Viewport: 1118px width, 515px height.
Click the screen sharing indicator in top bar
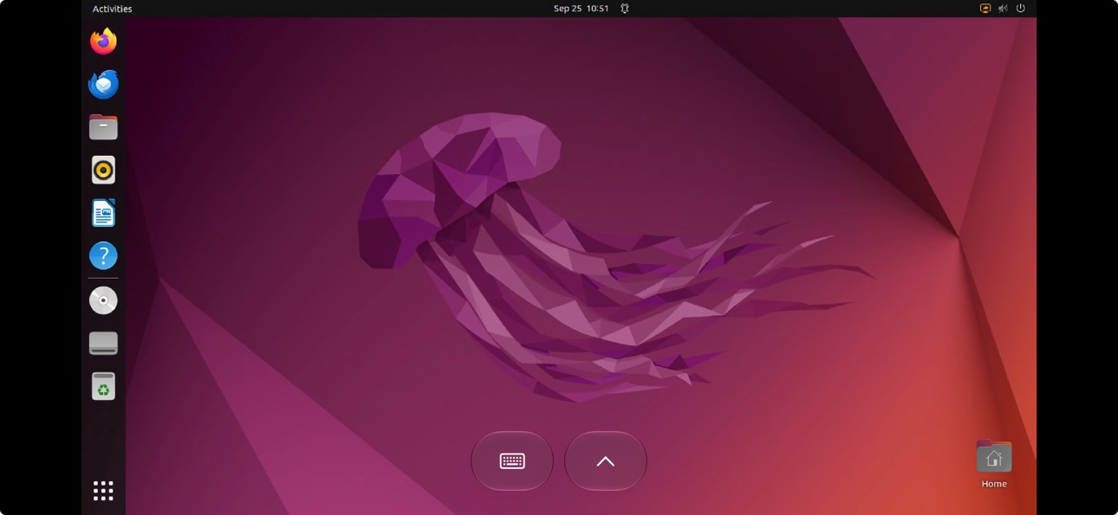(x=985, y=9)
